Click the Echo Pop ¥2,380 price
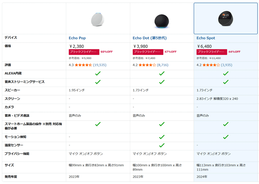 [77, 46]
